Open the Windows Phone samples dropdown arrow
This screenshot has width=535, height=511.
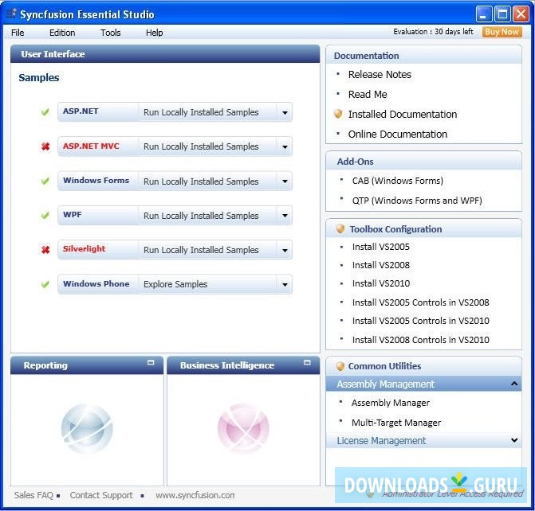(285, 284)
